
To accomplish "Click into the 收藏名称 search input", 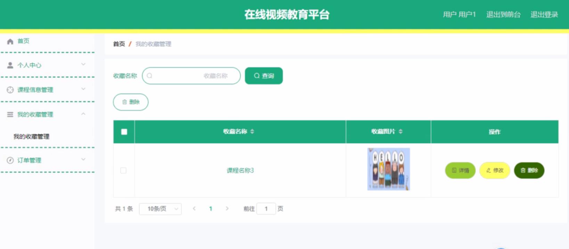I will (x=191, y=76).
